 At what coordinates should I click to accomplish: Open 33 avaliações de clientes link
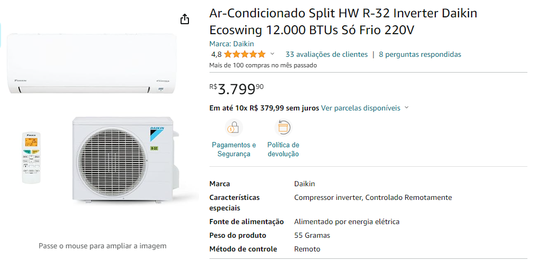(326, 54)
